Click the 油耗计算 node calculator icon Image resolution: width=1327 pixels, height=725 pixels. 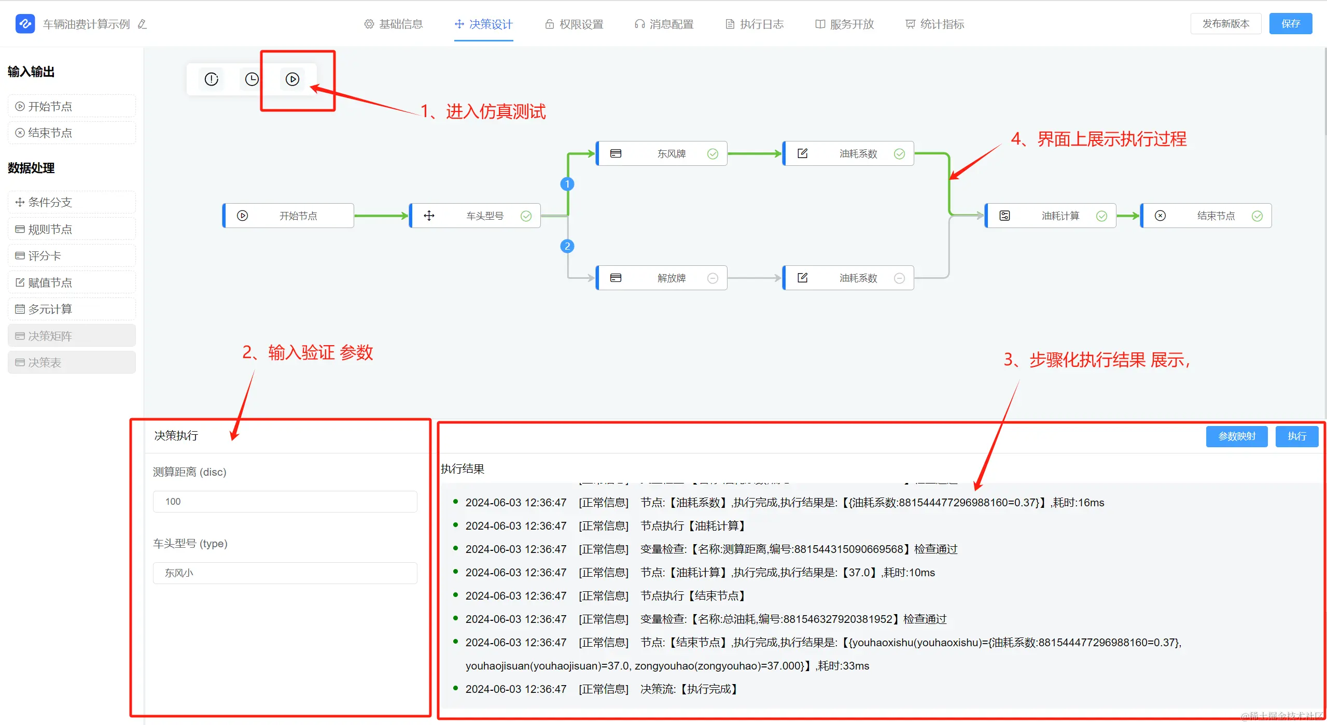tap(1004, 216)
